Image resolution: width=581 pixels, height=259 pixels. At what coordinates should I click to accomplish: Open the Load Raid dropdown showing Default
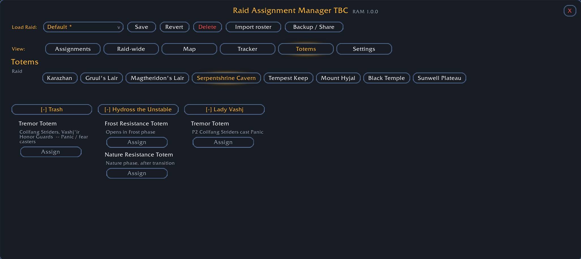[83, 27]
